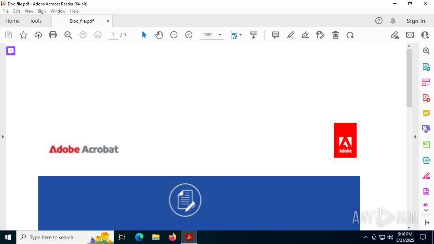Open the Help question mark icon
Image resolution: width=434 pixels, height=244 pixels.
pos(379,21)
